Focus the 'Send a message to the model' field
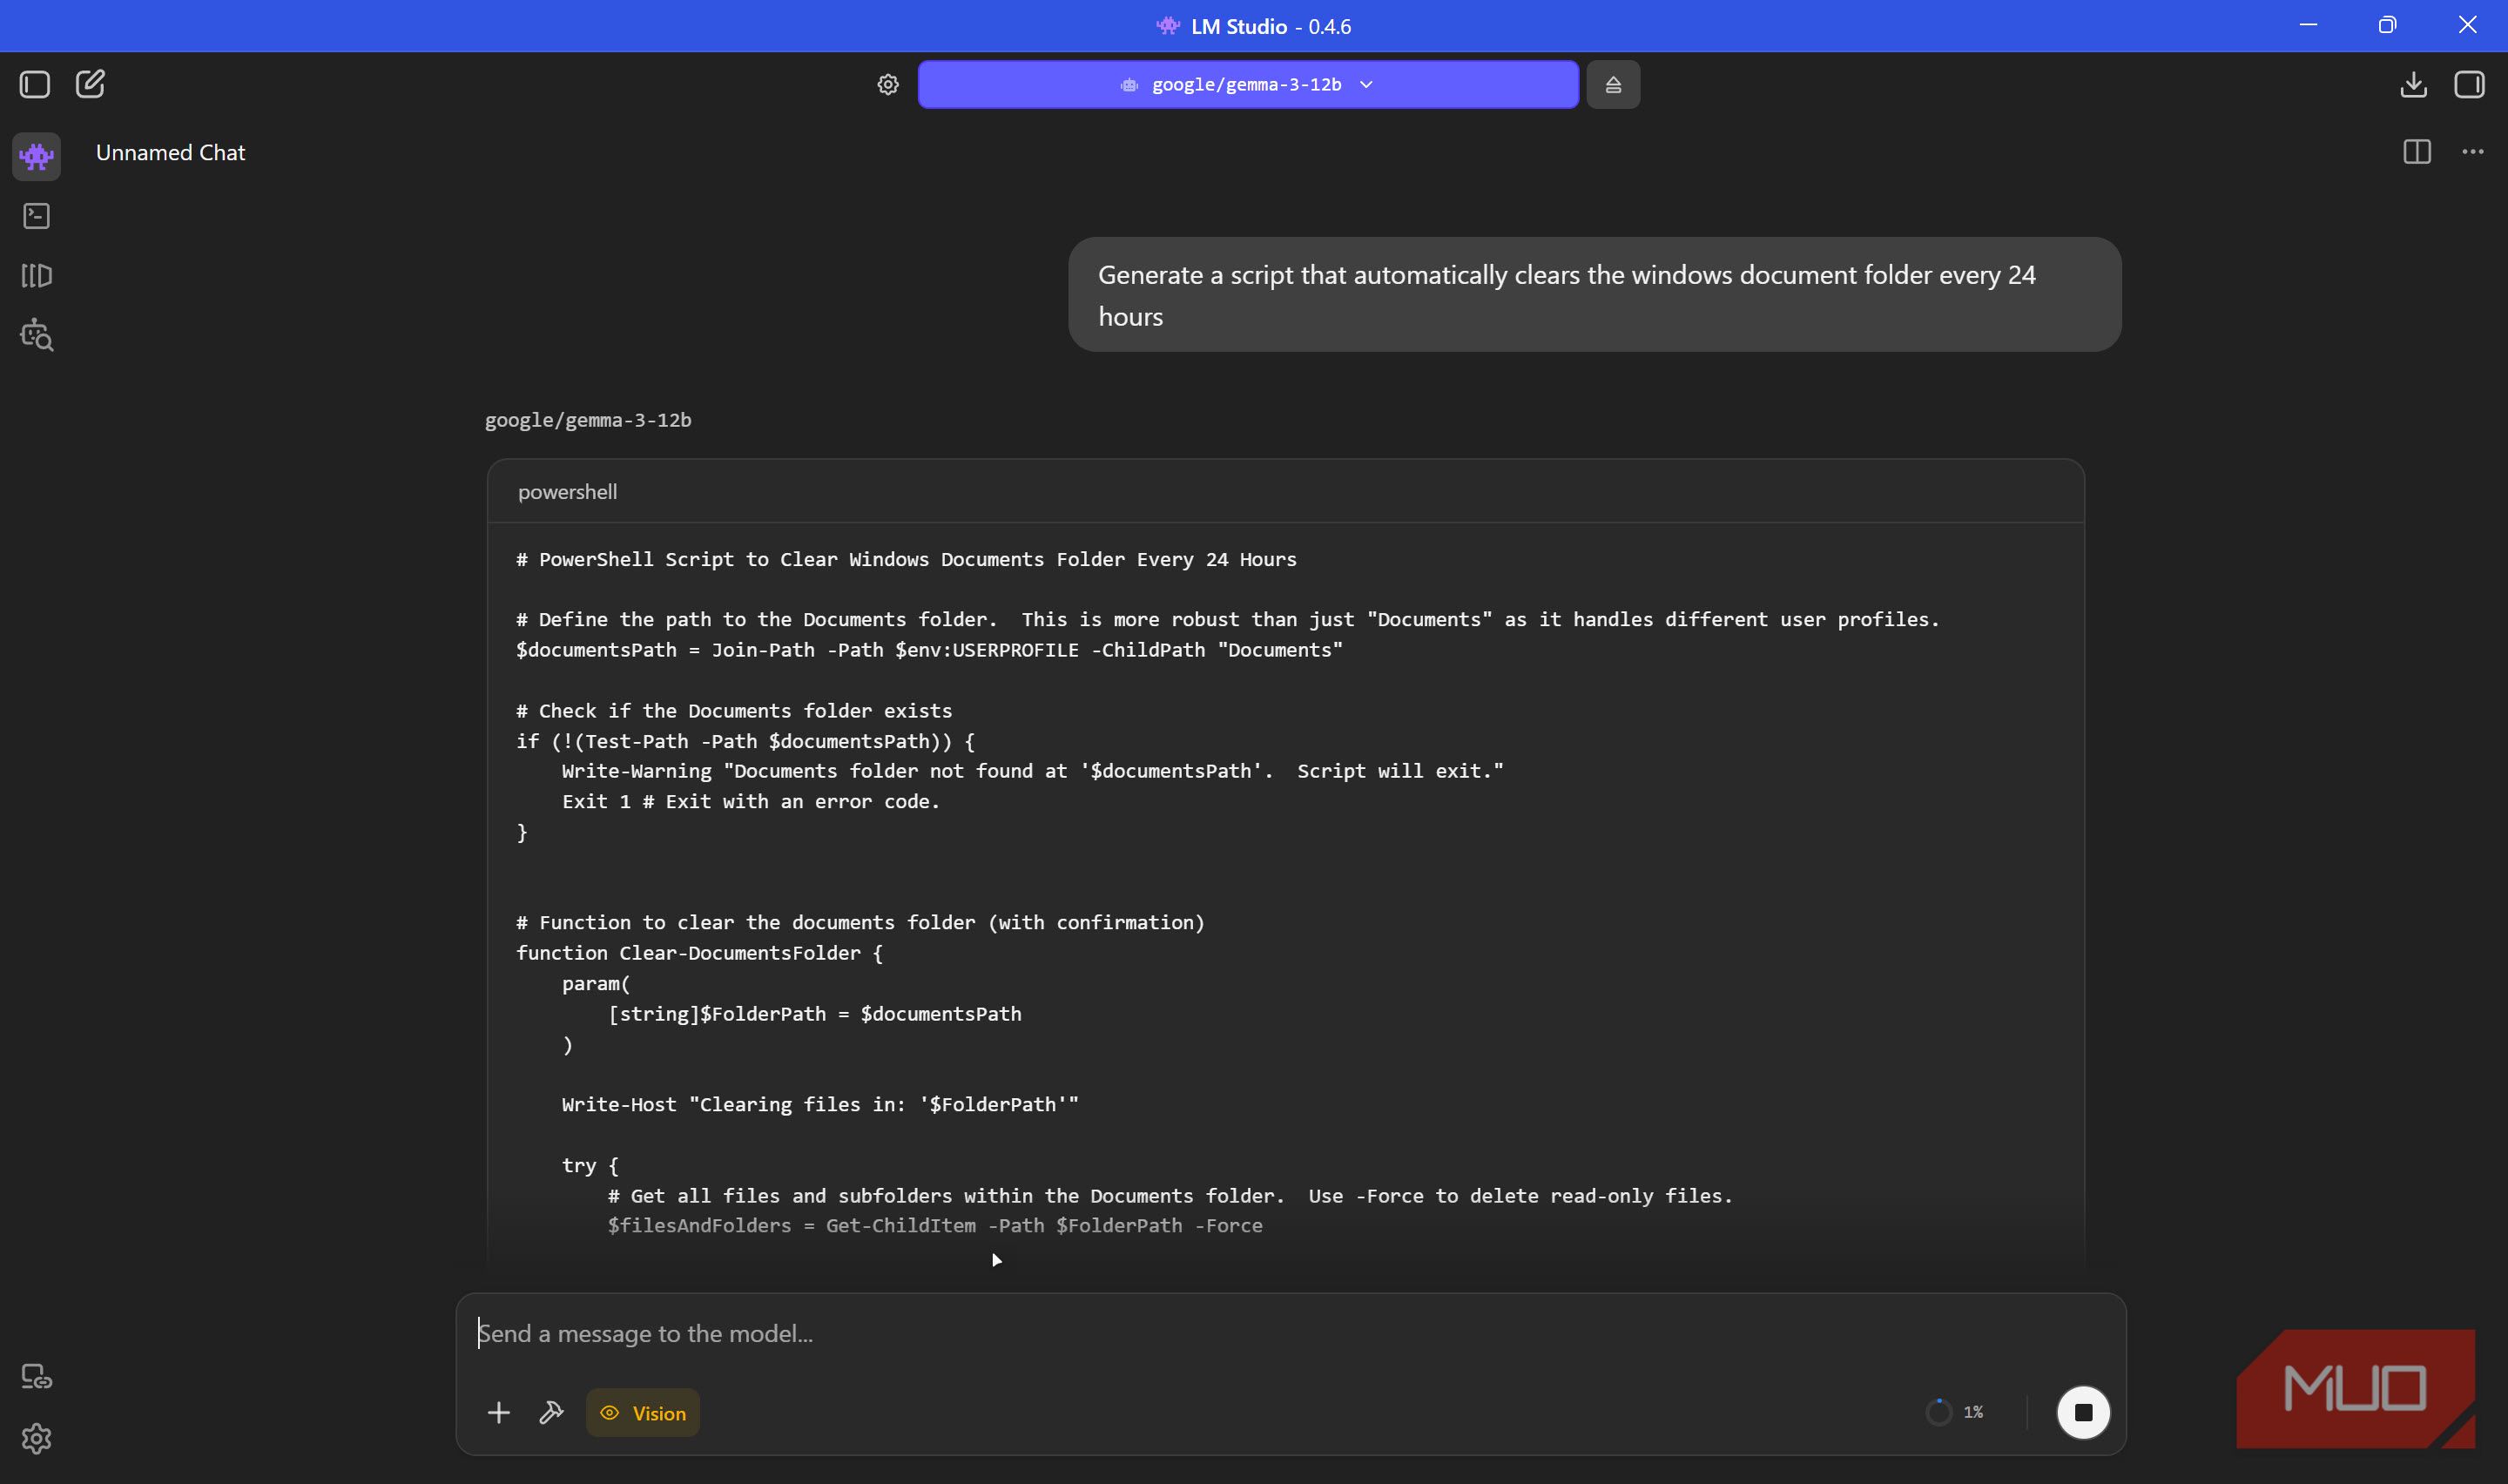2508x1484 pixels. [x=1290, y=1334]
